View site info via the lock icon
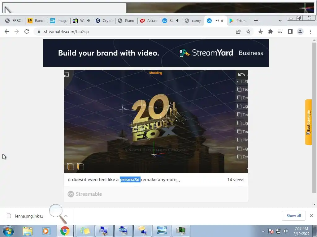This screenshot has width=317, height=237. point(39,32)
